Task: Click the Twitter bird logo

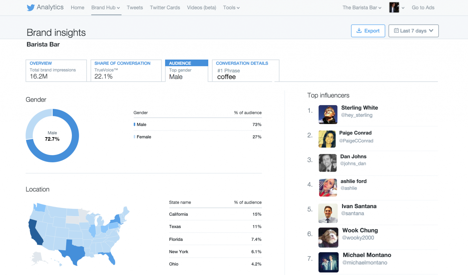Action: [x=31, y=8]
